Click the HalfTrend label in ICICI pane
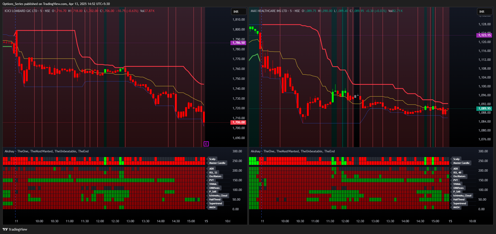Viewport: 496px width, 234px height. [215, 200]
